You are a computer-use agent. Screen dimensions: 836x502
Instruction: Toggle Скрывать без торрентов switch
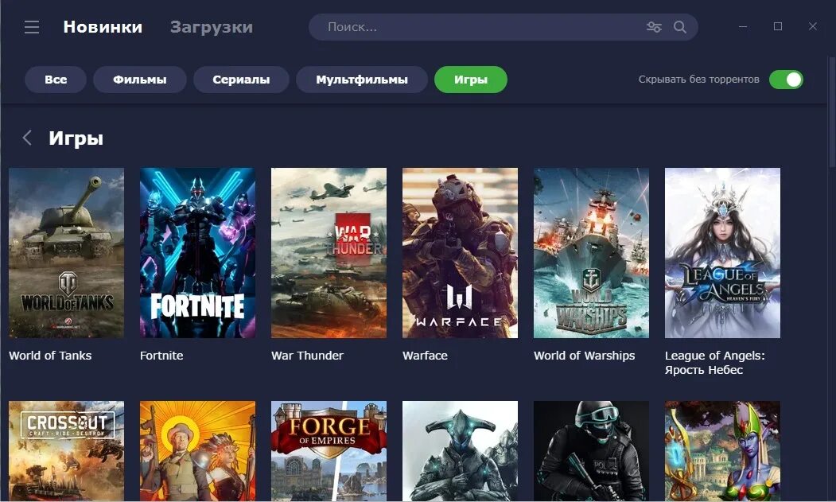(x=786, y=80)
